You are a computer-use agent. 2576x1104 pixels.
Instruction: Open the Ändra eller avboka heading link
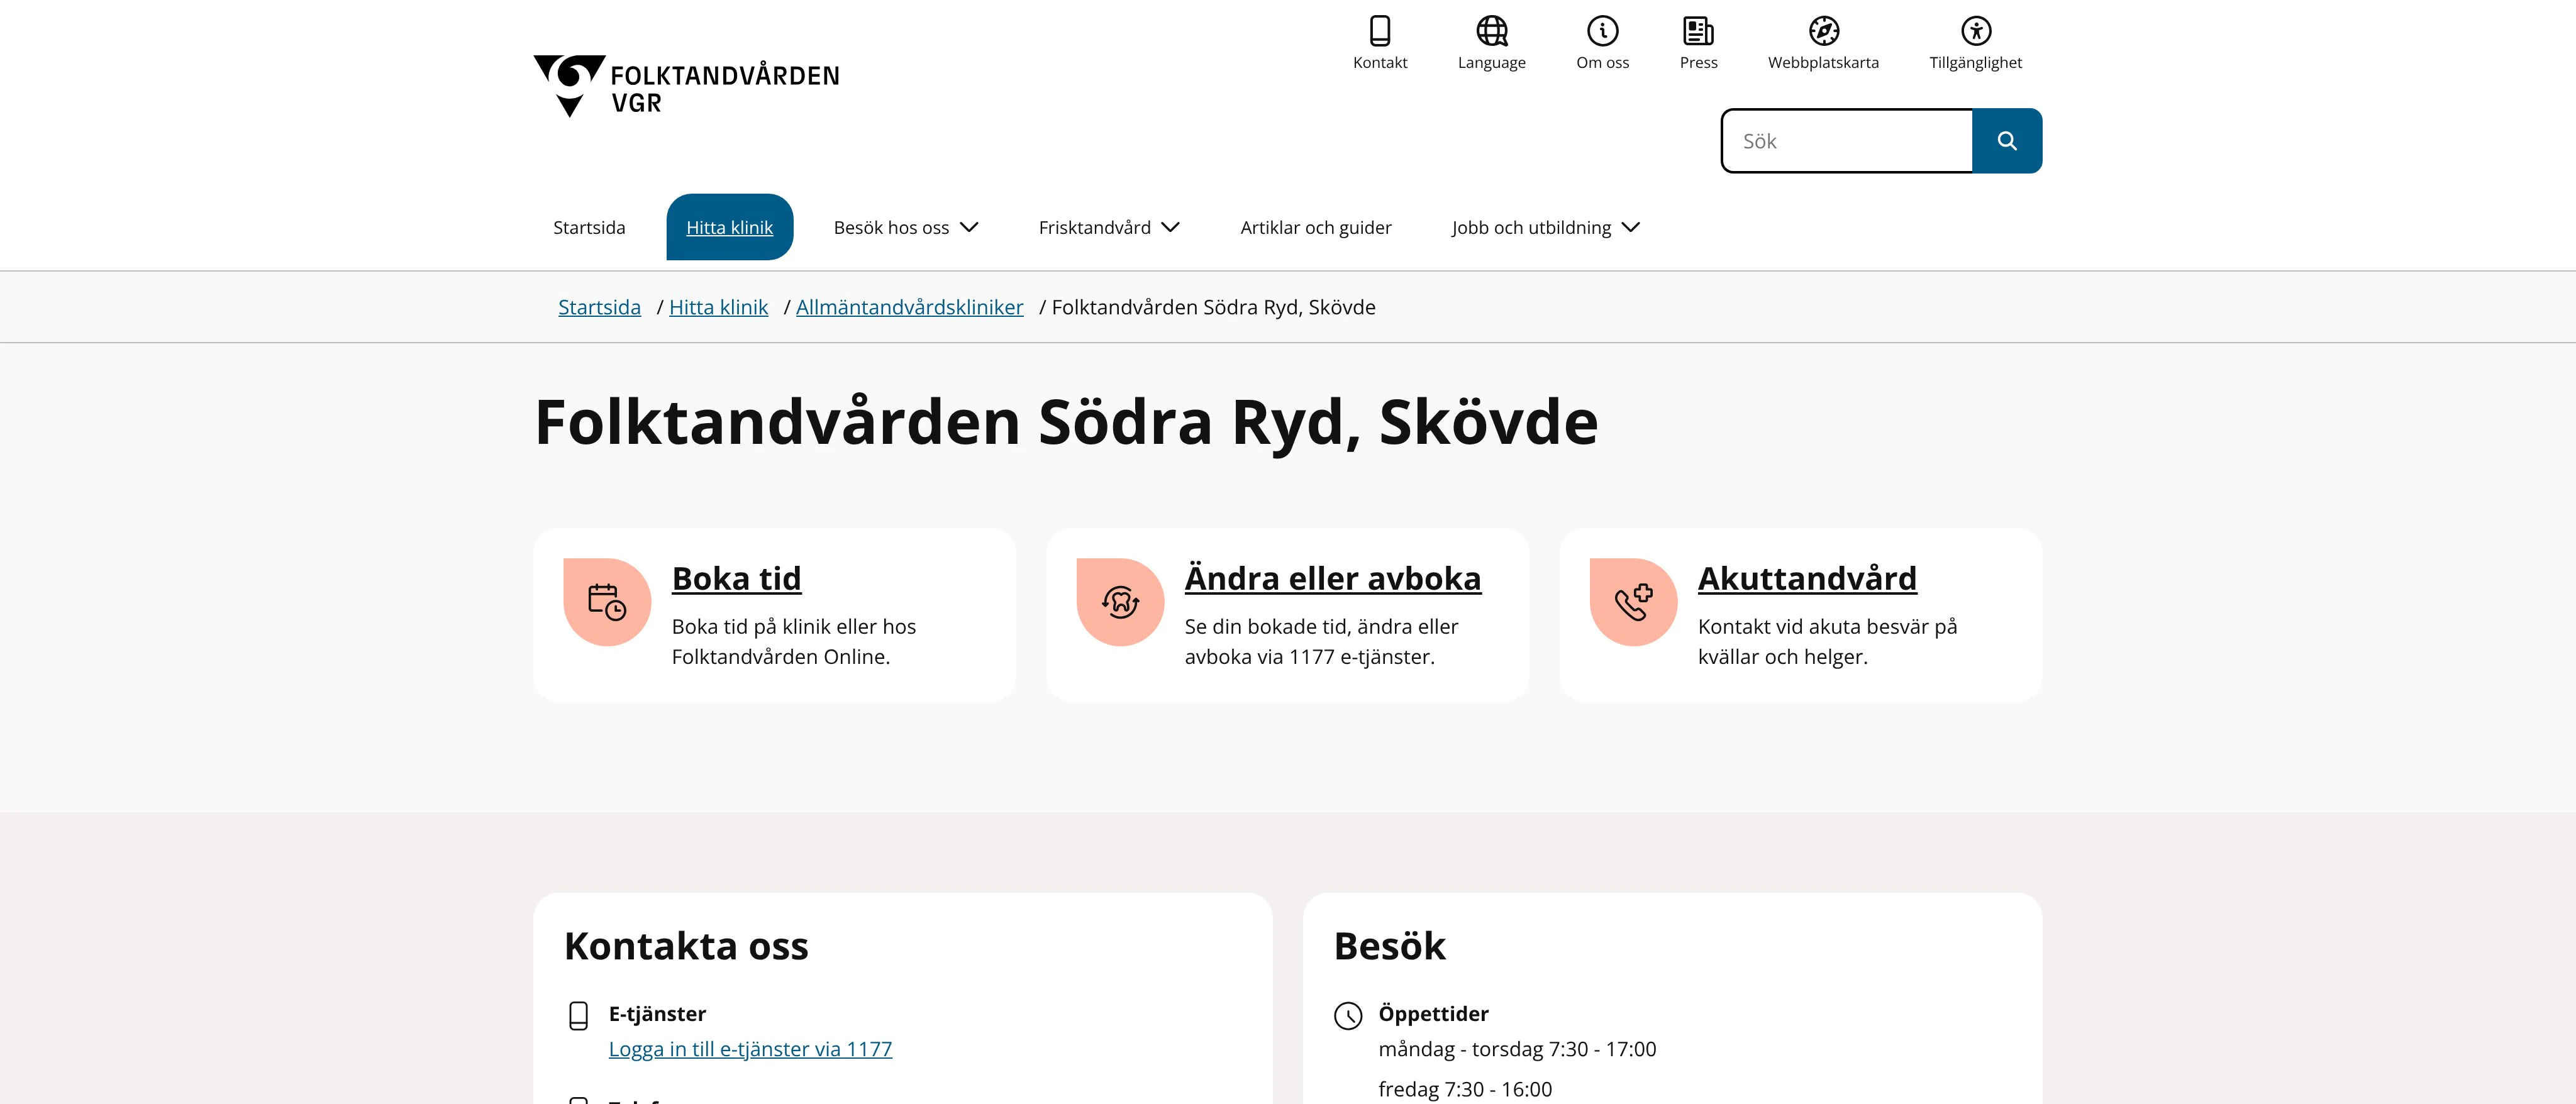coord(1332,579)
